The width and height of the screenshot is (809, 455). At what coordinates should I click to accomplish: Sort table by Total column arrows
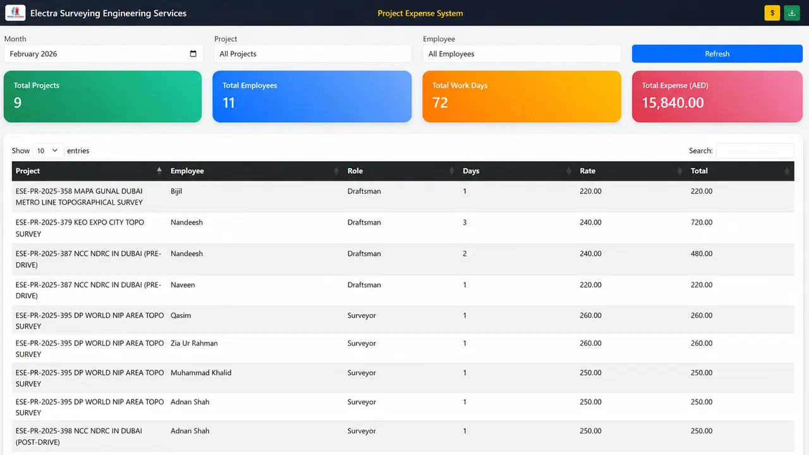[787, 171]
